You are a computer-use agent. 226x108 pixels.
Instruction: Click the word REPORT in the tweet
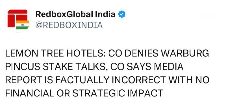click(x=23, y=80)
